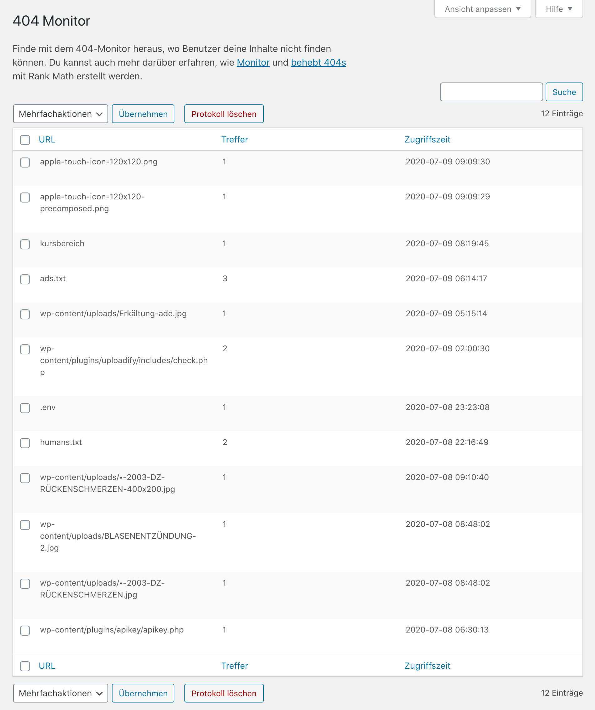This screenshot has height=710, width=595.
Task: Click access time 2020-07-09 08:19:45
Action: point(447,243)
